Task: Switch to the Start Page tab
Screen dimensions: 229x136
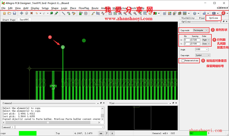Action: (9, 20)
